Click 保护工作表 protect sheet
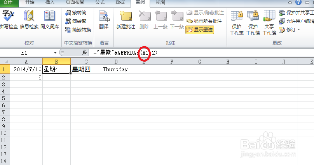 pyautogui.click(x=237, y=23)
